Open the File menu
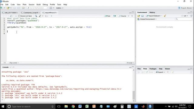Screen dimensions: 194x109 click(2, 5)
